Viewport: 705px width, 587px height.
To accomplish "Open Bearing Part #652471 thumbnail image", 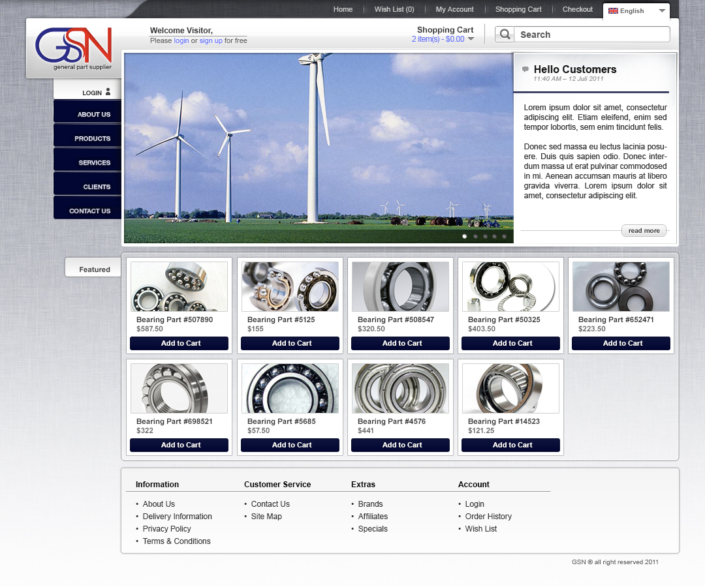I will pyautogui.click(x=621, y=287).
